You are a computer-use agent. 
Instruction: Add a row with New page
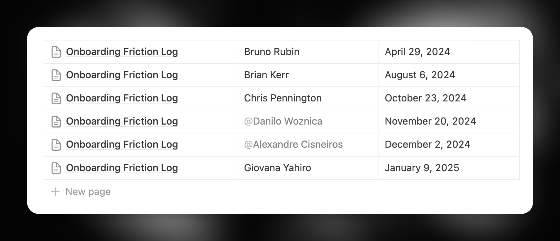pyautogui.click(x=88, y=192)
